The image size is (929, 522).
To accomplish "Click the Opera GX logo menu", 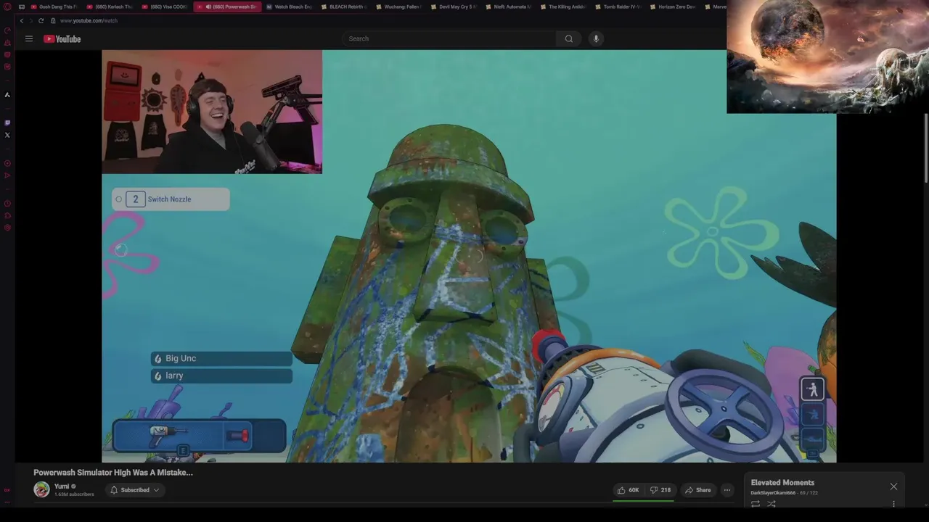I will [x=7, y=7].
